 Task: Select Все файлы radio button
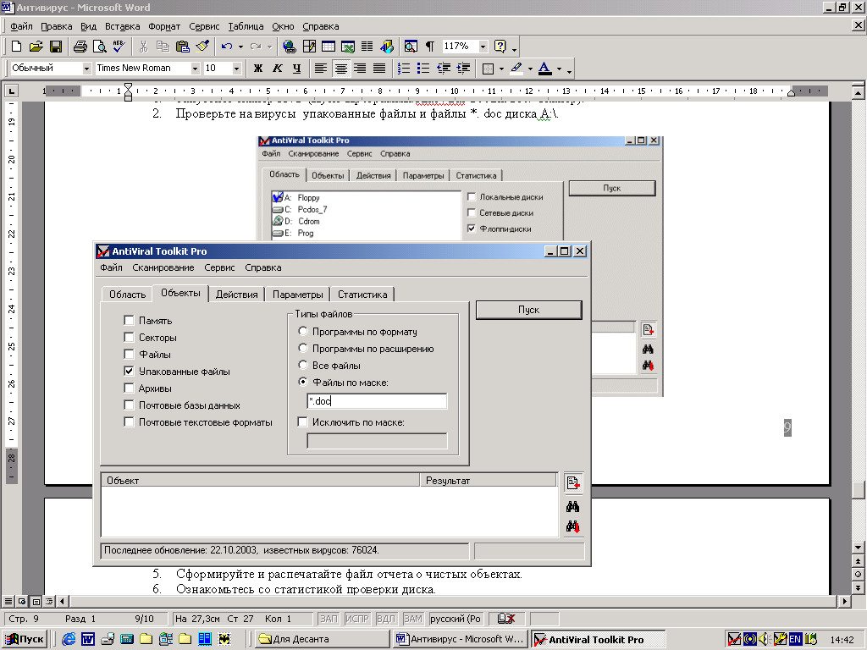(302, 365)
